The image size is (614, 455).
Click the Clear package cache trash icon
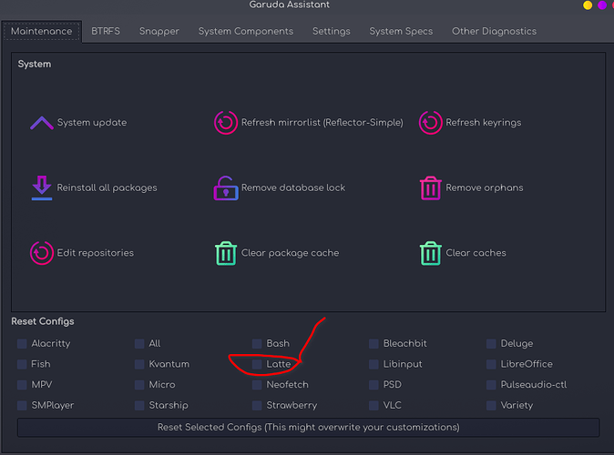226,253
